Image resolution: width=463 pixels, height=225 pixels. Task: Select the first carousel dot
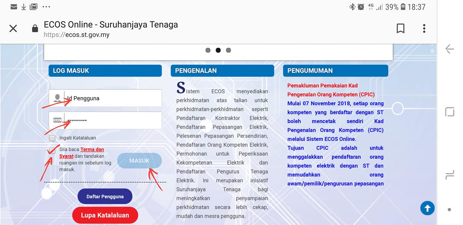[208, 50]
